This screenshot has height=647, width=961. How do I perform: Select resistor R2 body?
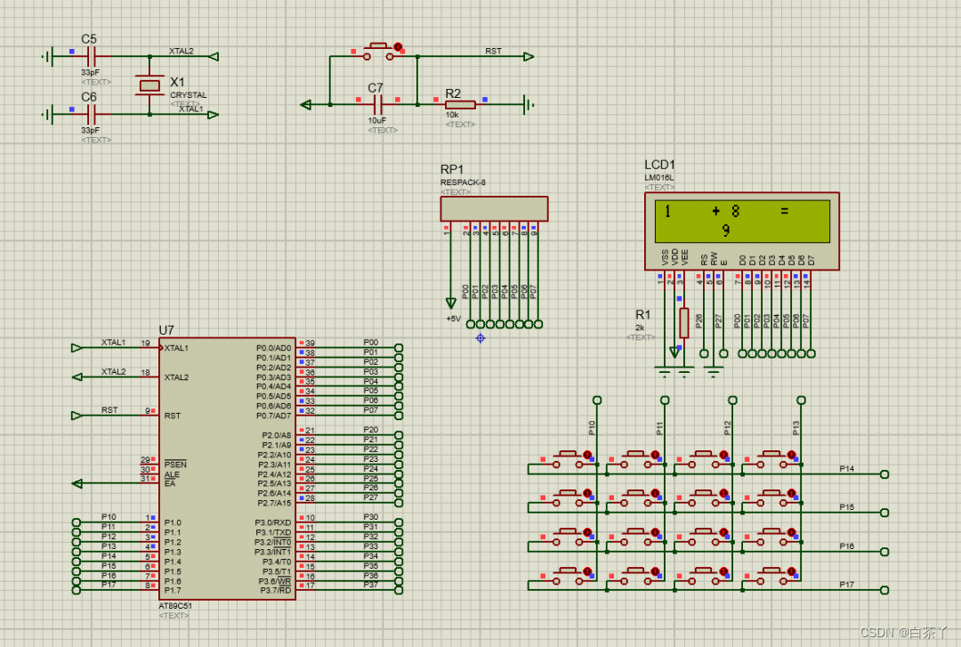(x=460, y=105)
